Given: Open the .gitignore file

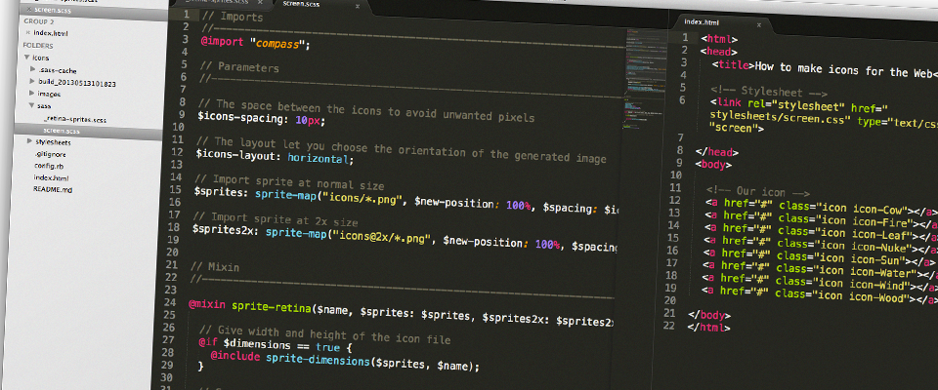Looking at the screenshot, I should 51,154.
